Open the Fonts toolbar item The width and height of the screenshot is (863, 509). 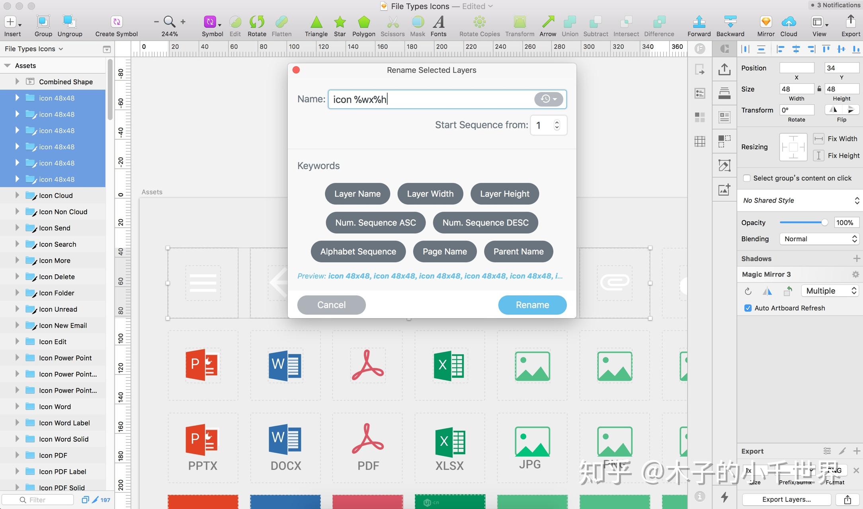tap(438, 22)
